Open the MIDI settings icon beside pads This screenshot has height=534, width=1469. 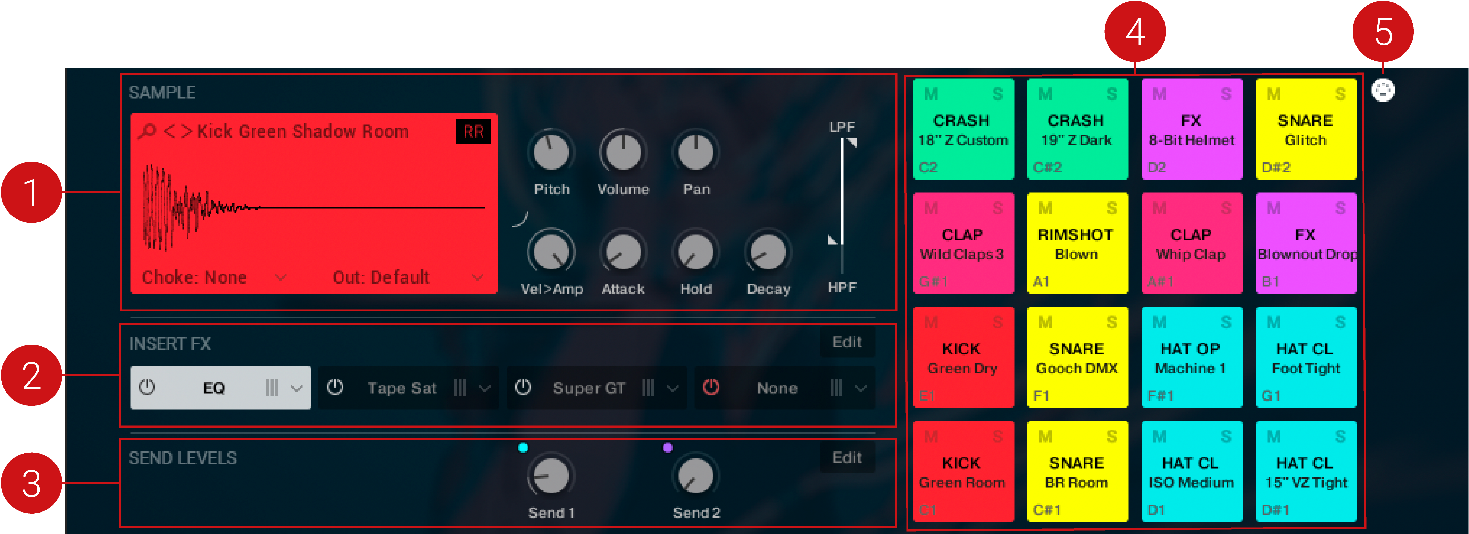pos(1382,90)
